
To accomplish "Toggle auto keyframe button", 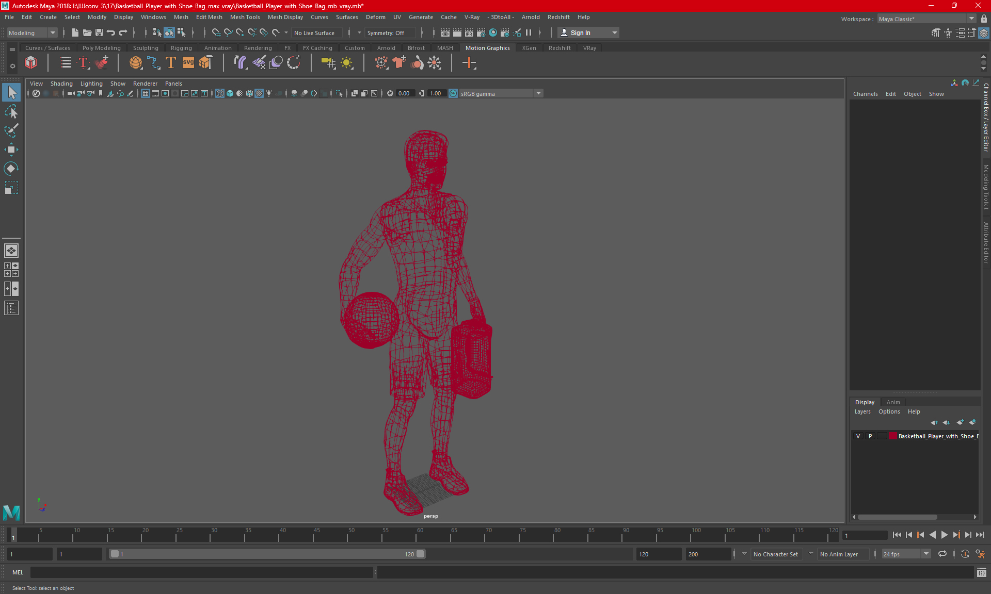I will [x=965, y=554].
